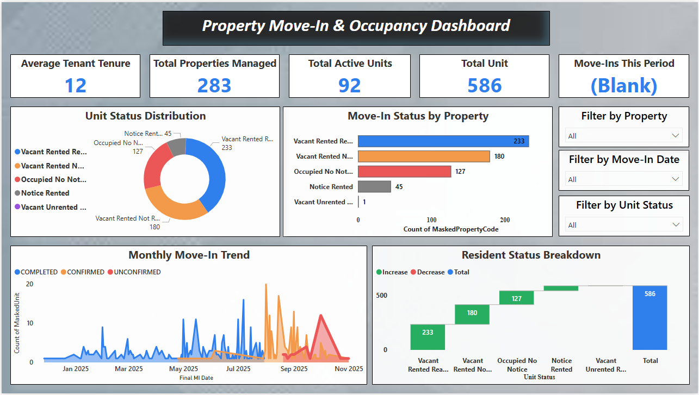The width and height of the screenshot is (699, 395).
Task: Select the blue 233 horizontal bar
Action: tap(443, 141)
